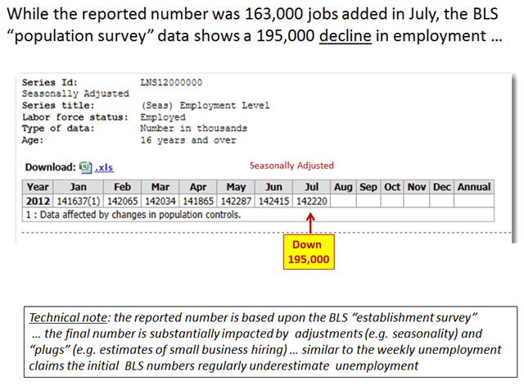Click the Download label
Image resolution: width=524 pixels, height=386 pixels.
51,167
